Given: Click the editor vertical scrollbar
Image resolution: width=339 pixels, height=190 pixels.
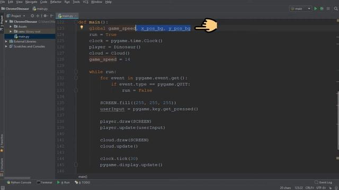Looking at the screenshot, I should coord(338,120).
